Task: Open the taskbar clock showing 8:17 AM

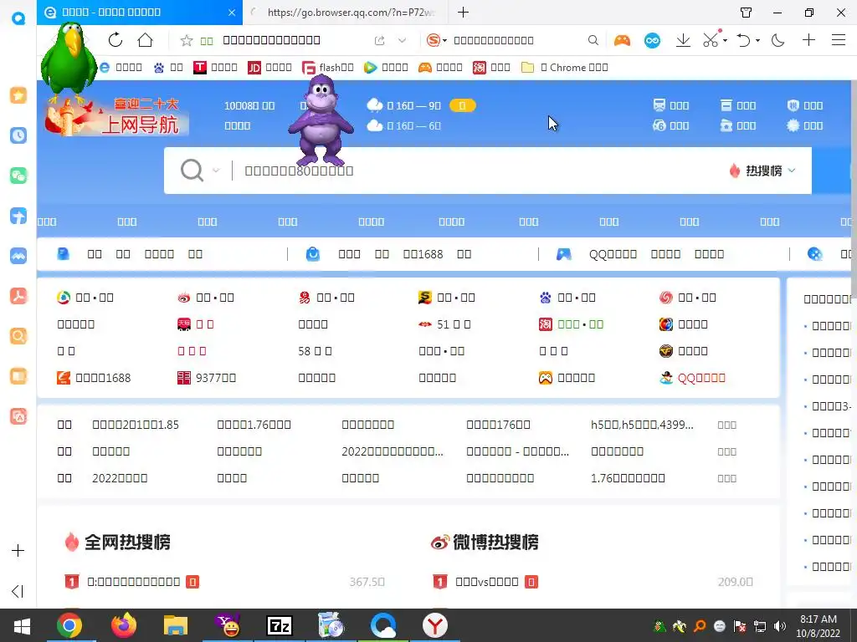Action: pyautogui.click(x=819, y=626)
